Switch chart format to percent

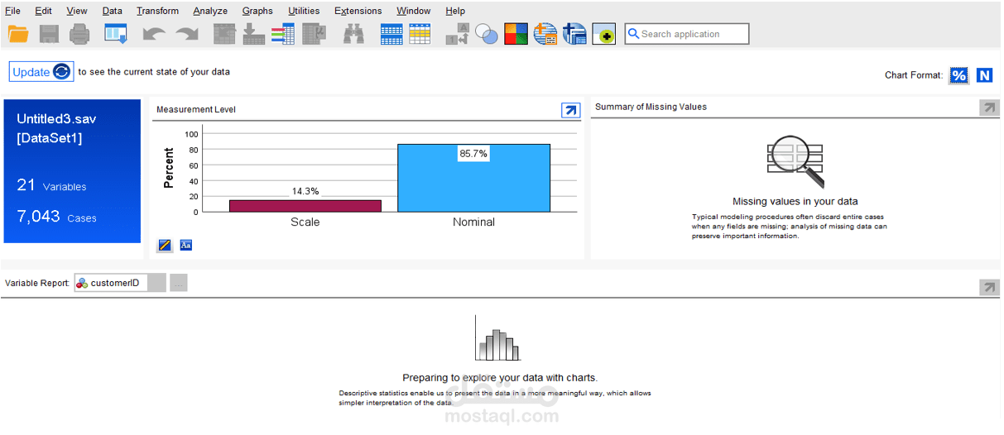pyautogui.click(x=958, y=75)
